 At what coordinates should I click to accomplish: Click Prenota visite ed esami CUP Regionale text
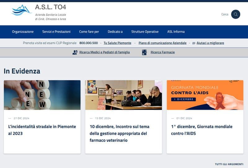click(x=50, y=43)
